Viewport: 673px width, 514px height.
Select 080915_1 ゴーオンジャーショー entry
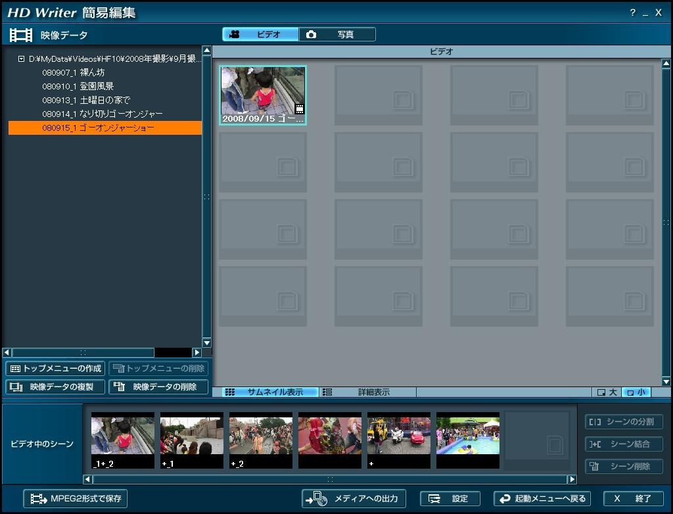pos(105,128)
